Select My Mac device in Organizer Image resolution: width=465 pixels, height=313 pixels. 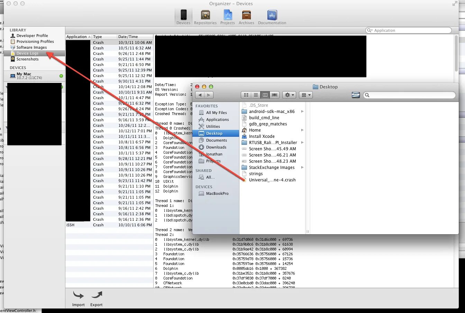pyautogui.click(x=34, y=76)
